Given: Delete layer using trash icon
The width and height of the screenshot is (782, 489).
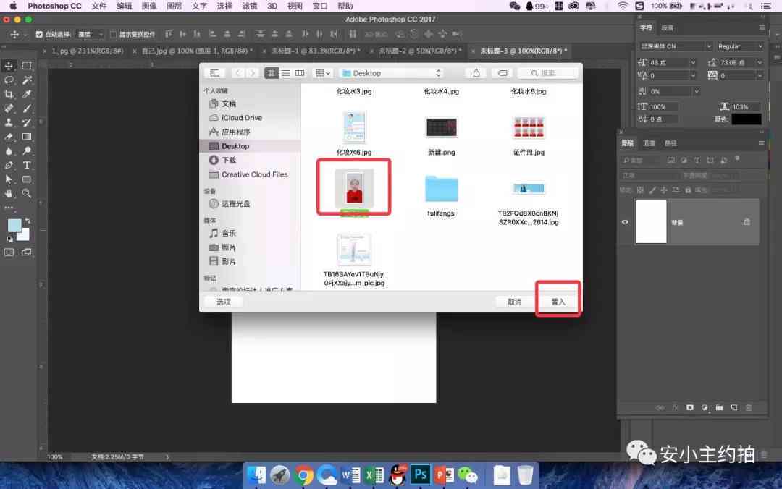Looking at the screenshot, I should pos(749,407).
